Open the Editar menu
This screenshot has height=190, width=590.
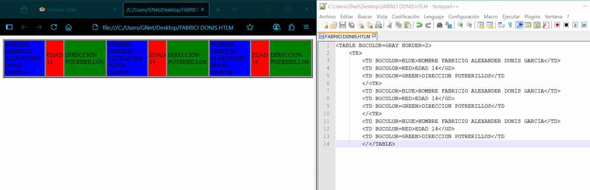[347, 16]
